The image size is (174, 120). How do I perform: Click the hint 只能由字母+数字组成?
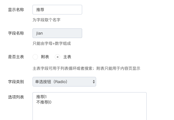[x=52, y=43]
